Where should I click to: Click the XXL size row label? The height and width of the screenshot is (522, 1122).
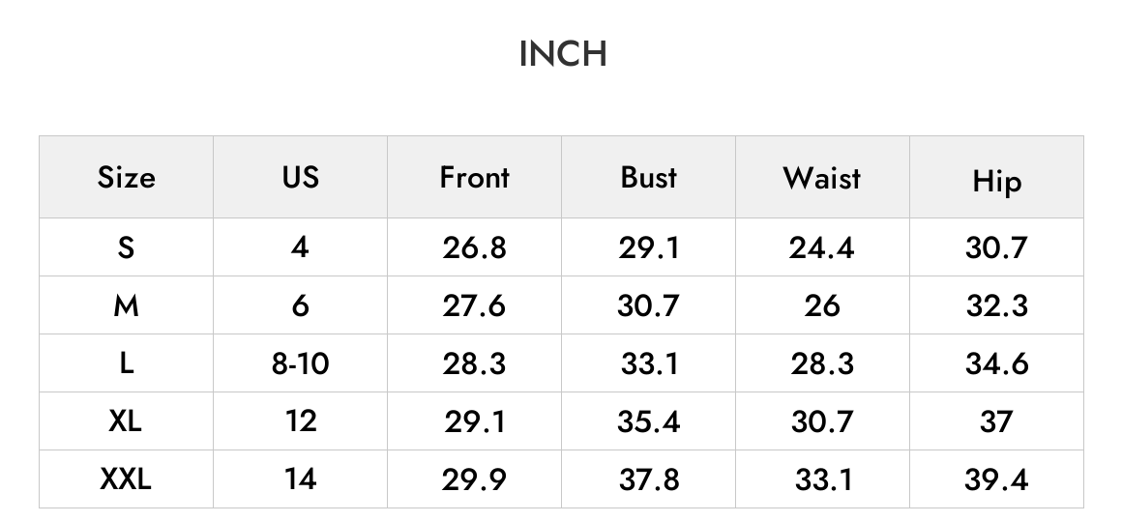pos(126,479)
